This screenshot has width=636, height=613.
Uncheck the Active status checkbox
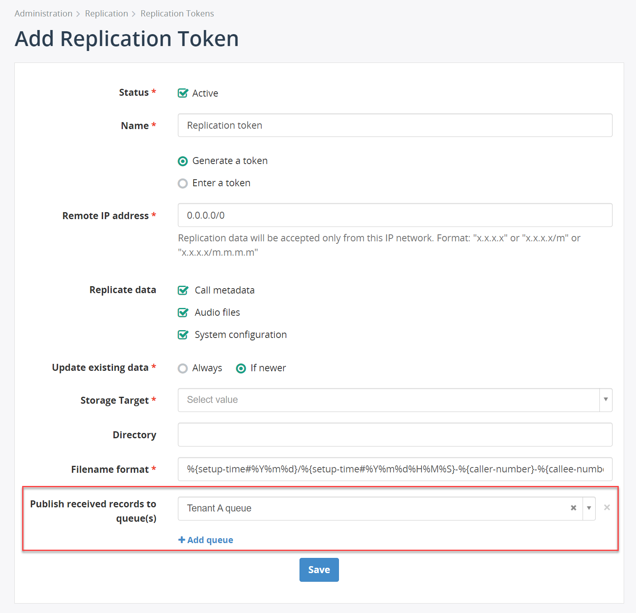pyautogui.click(x=183, y=93)
